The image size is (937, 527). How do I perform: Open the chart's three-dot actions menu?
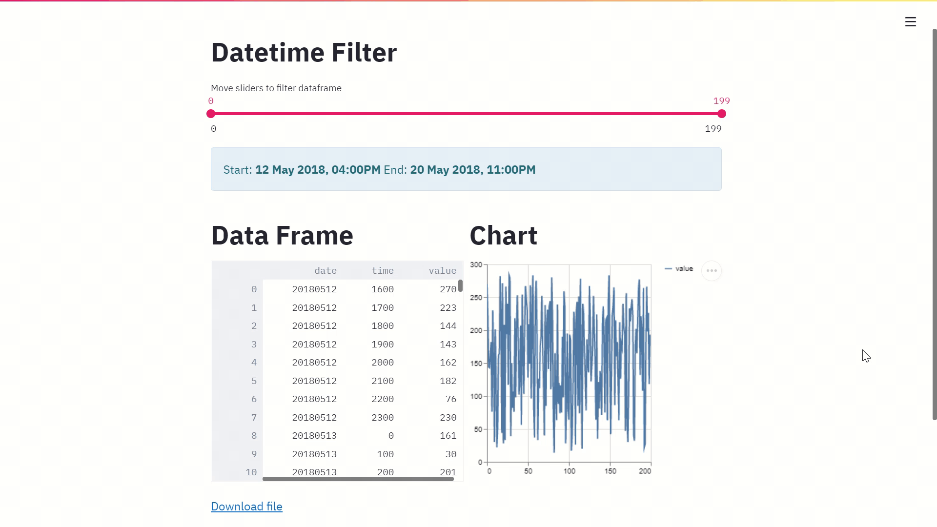coord(712,271)
